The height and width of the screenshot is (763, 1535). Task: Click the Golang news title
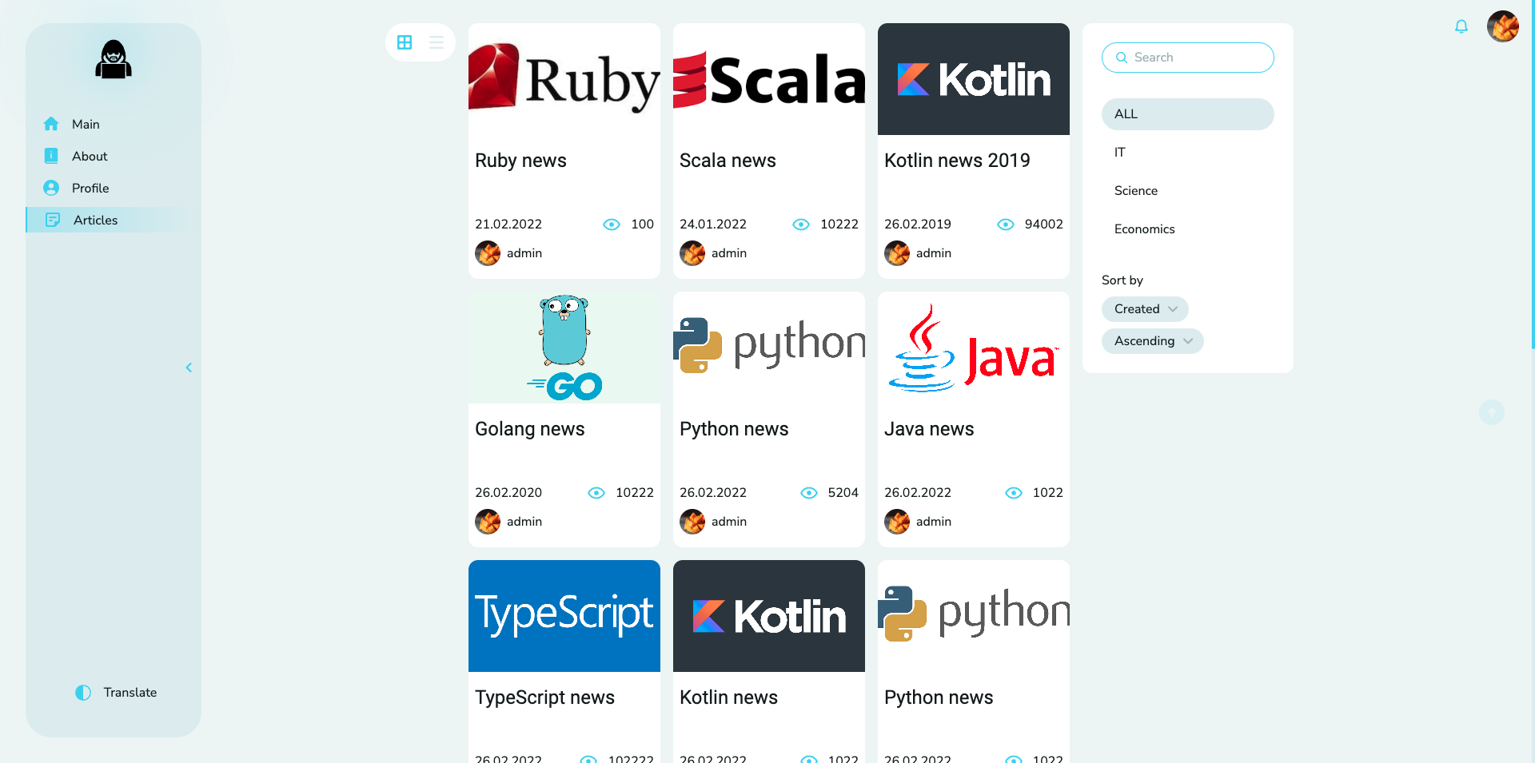coord(529,429)
